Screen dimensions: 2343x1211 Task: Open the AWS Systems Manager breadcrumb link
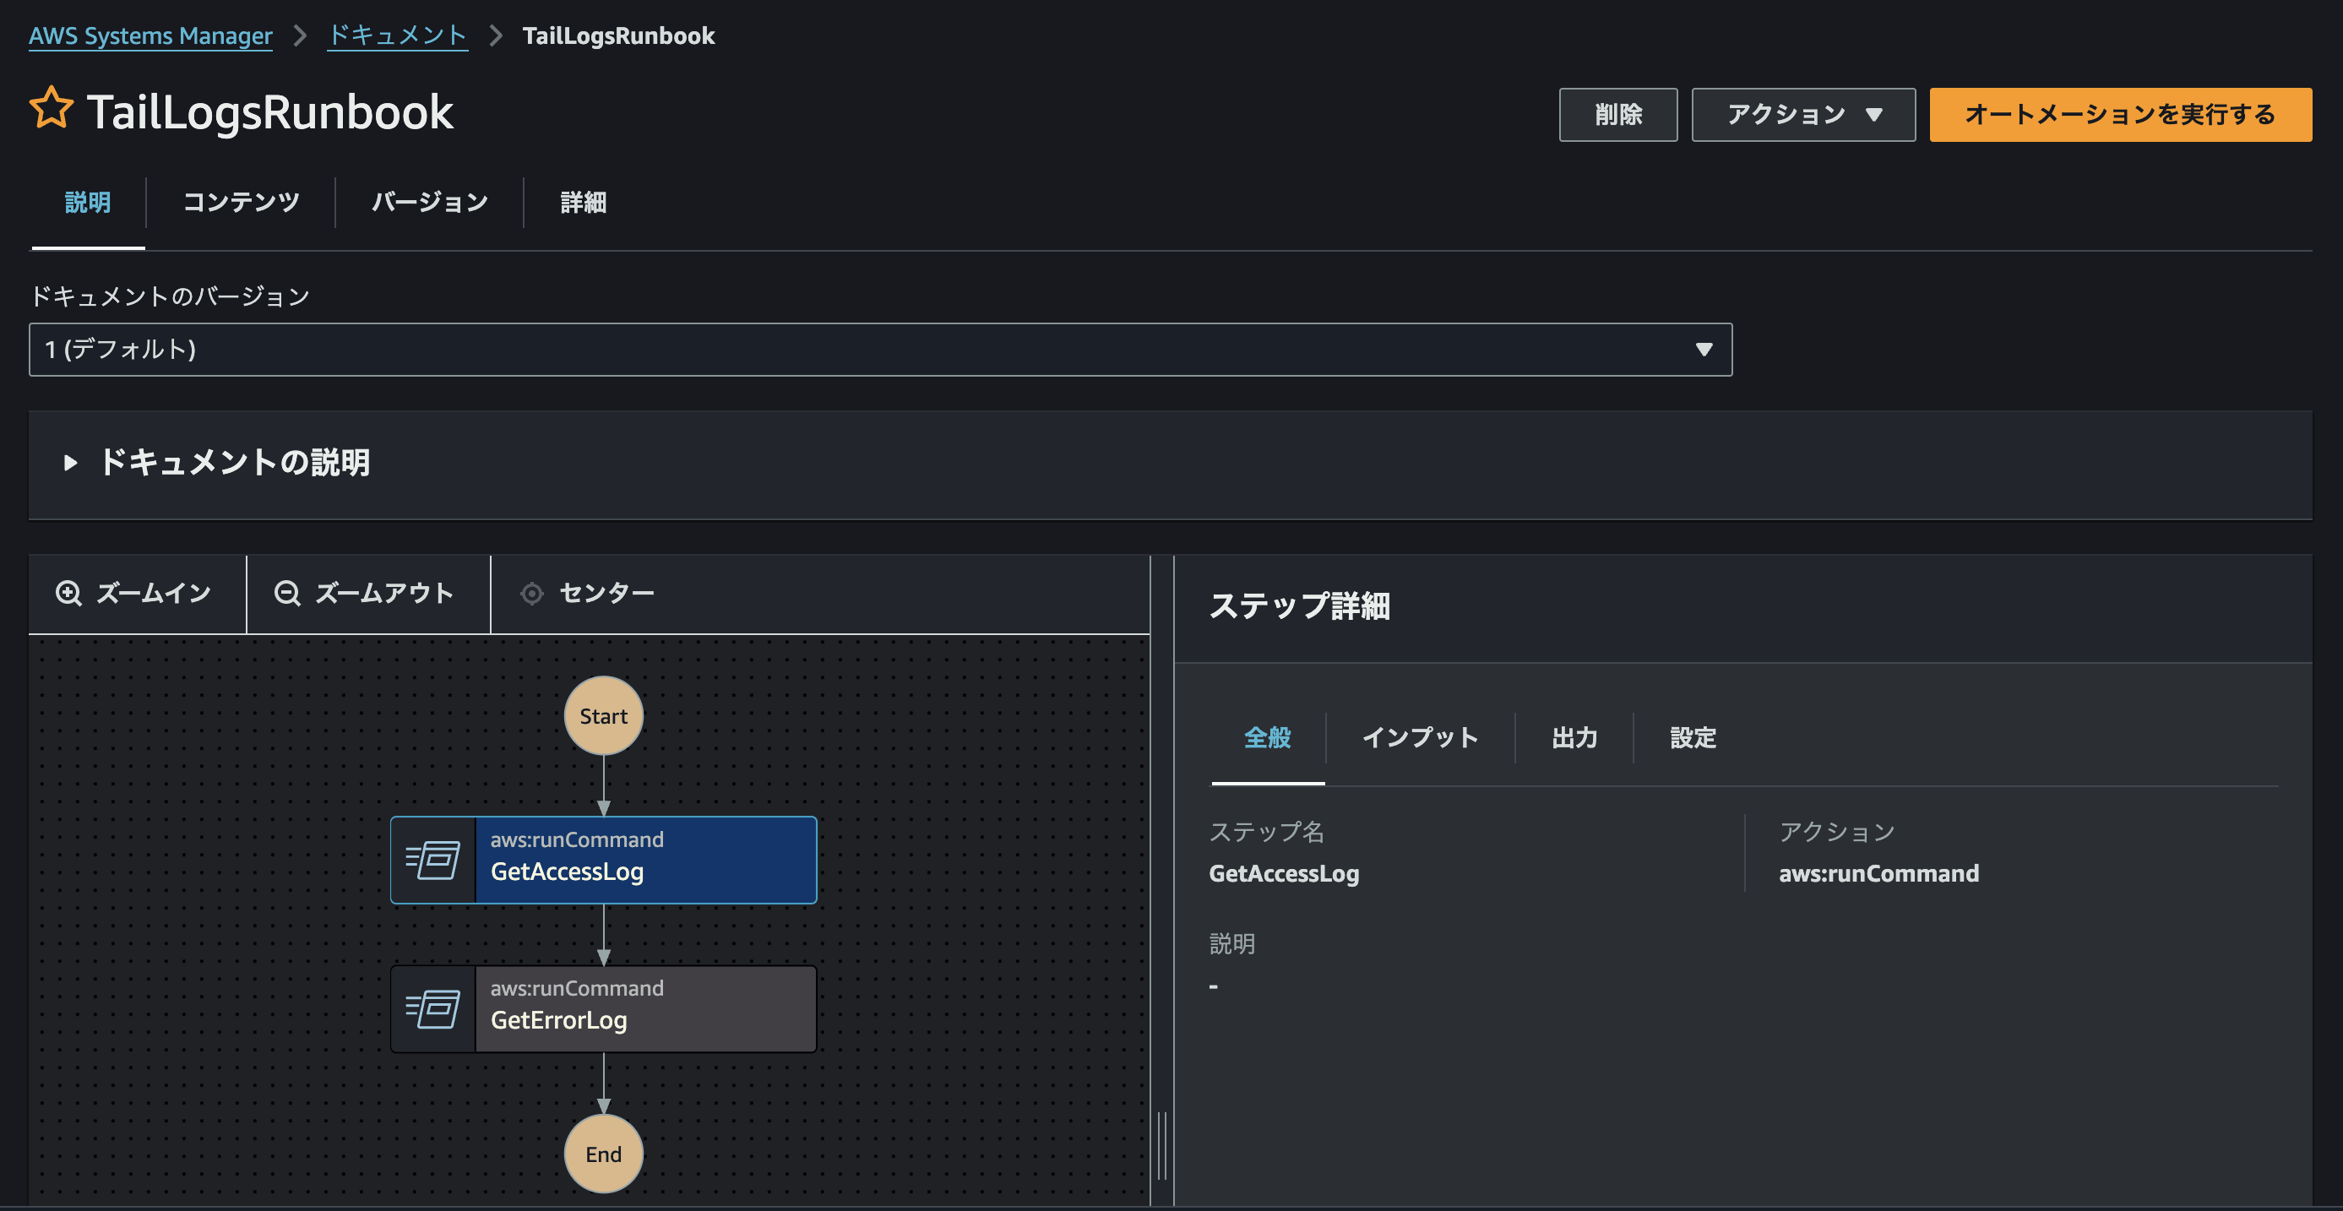pyautogui.click(x=150, y=35)
